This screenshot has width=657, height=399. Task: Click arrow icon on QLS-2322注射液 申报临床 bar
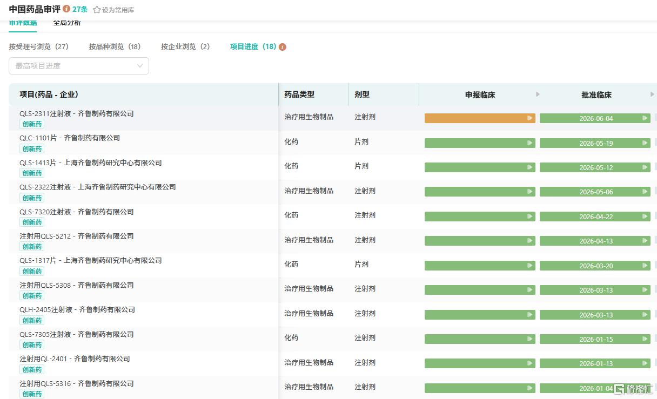pyautogui.click(x=530, y=192)
